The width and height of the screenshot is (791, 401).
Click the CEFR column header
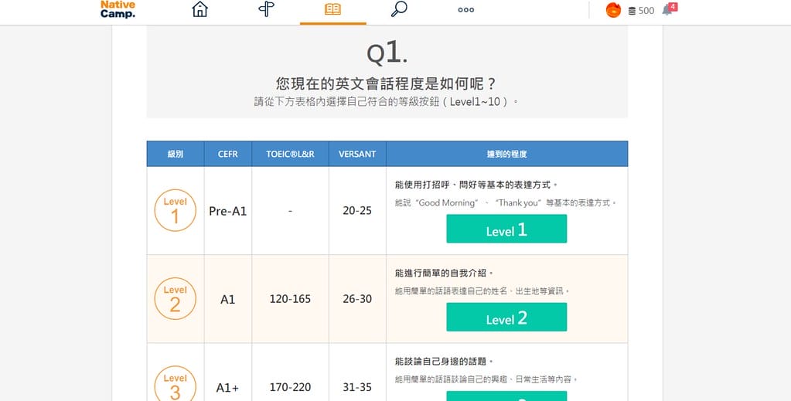coord(228,154)
